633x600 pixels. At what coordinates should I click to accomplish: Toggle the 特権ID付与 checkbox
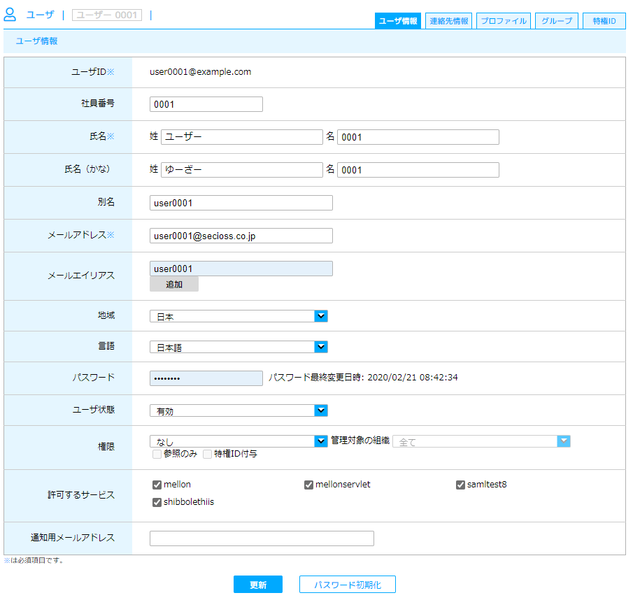click(x=207, y=454)
